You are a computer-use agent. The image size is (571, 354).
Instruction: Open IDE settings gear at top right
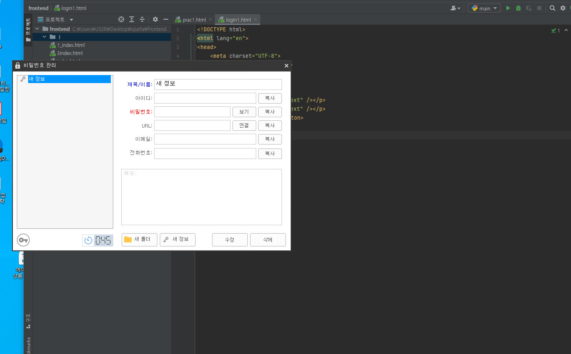pyautogui.click(x=563, y=8)
